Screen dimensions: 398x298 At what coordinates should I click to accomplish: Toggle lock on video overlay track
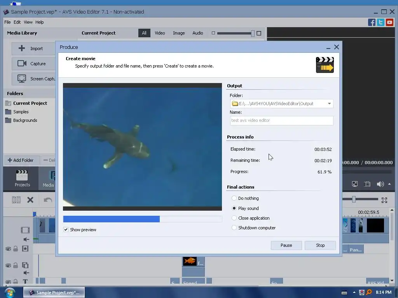pos(16,265)
